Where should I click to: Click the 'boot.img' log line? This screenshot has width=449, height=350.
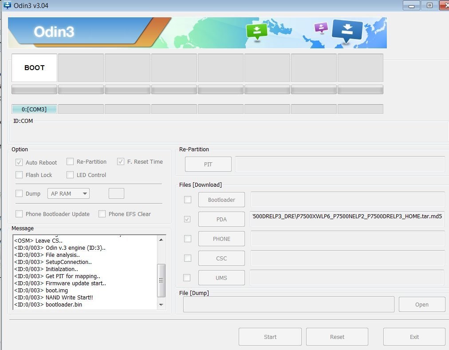pos(41,290)
